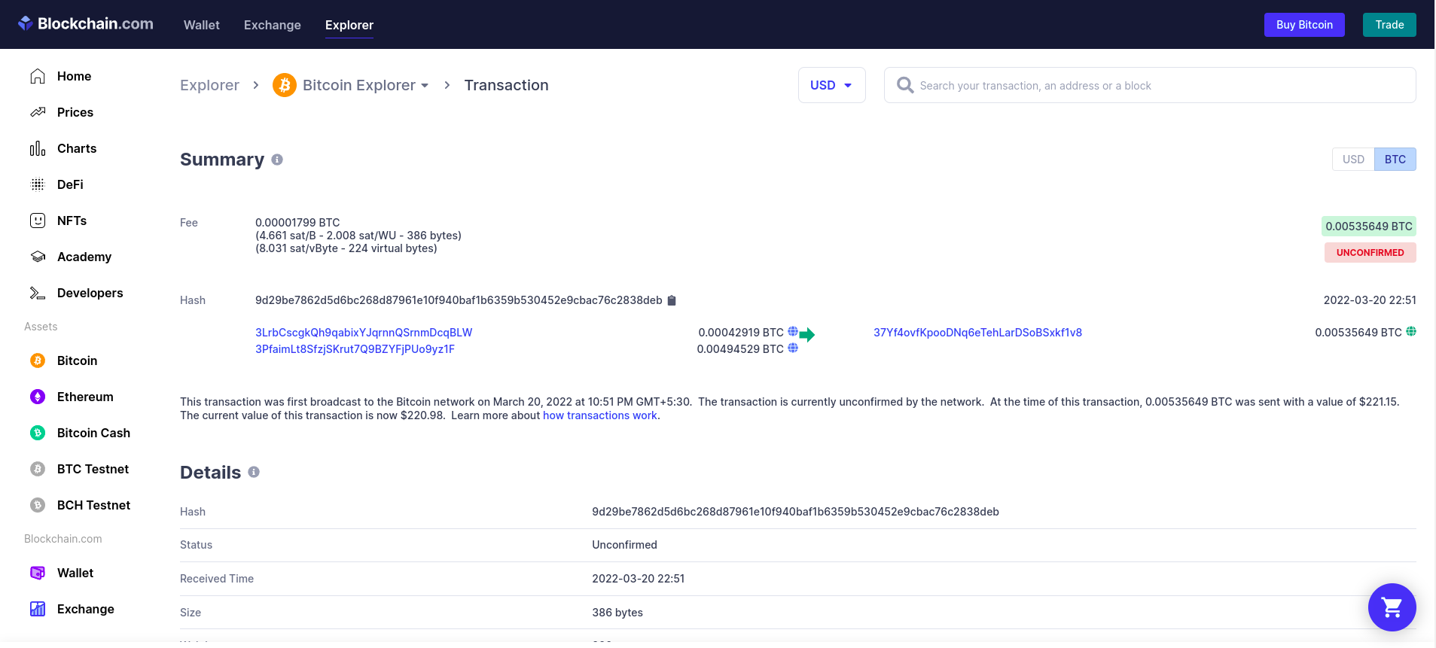Select the Bitcoin Cash asset icon

[x=38, y=433]
